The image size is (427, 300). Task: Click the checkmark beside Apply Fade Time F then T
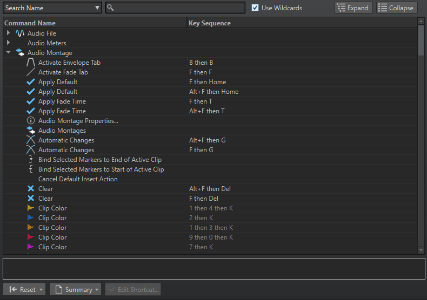pyautogui.click(x=31, y=101)
